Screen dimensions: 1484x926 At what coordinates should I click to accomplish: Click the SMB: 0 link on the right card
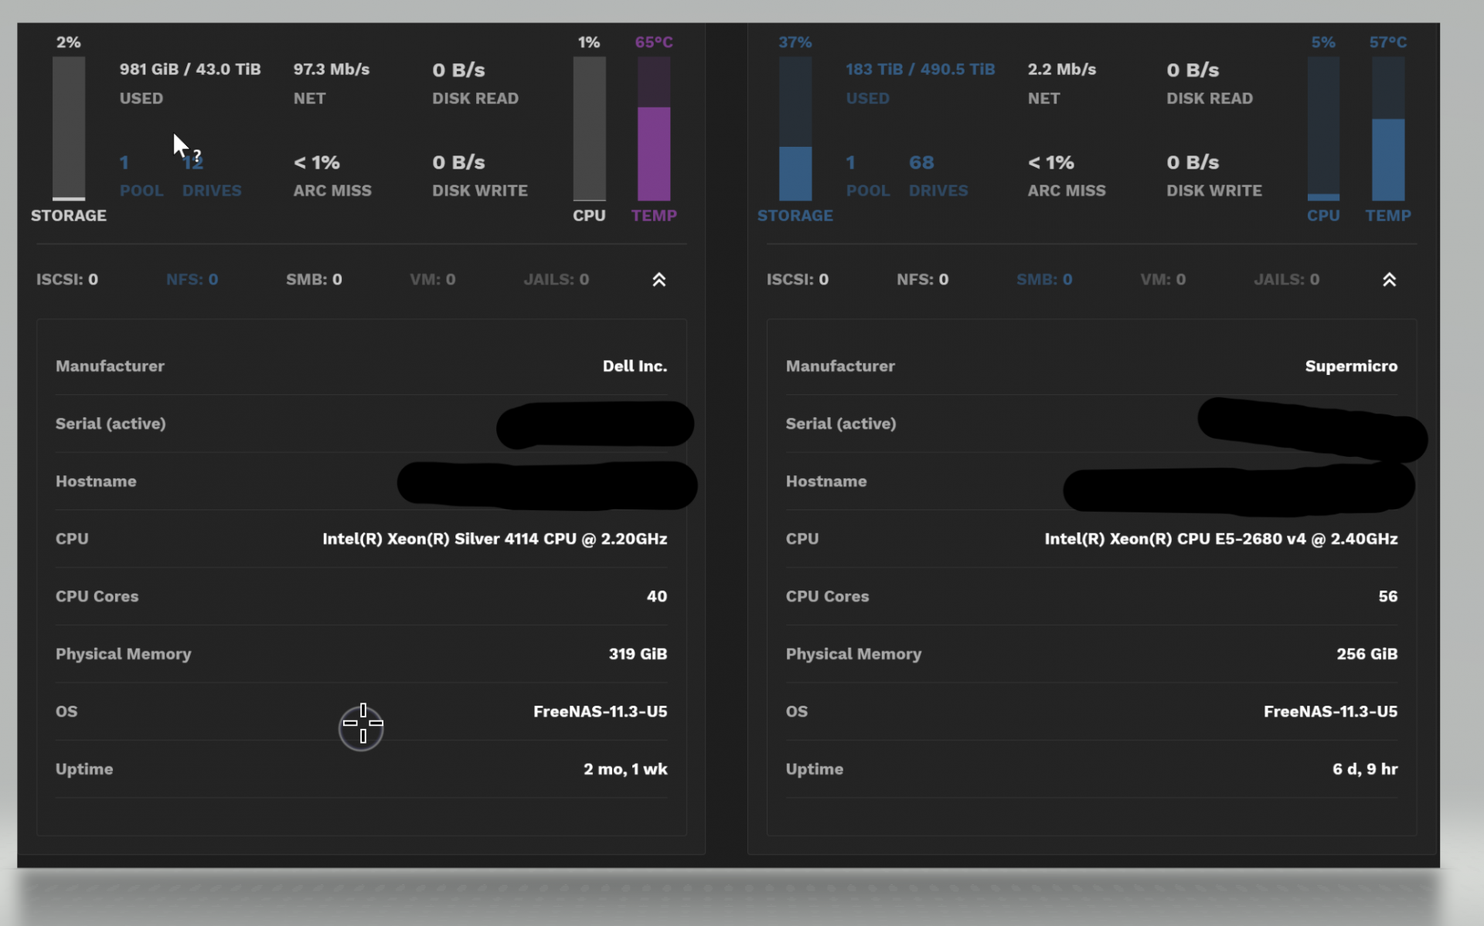1043,280
